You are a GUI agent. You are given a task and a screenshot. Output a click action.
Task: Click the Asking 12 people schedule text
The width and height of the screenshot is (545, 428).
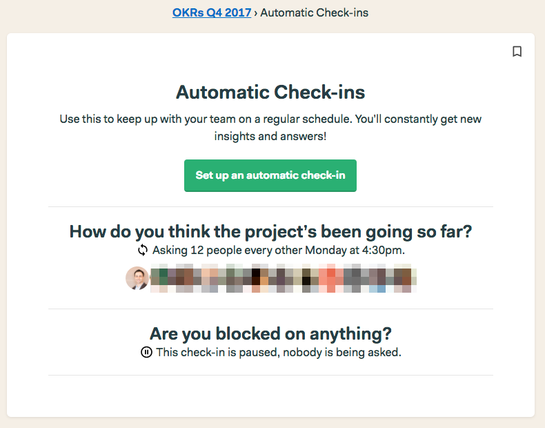tap(279, 250)
